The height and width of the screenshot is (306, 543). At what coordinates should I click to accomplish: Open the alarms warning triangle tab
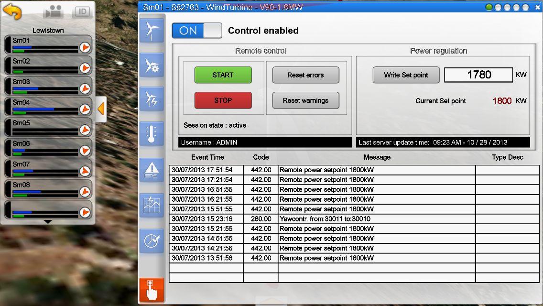point(152,170)
